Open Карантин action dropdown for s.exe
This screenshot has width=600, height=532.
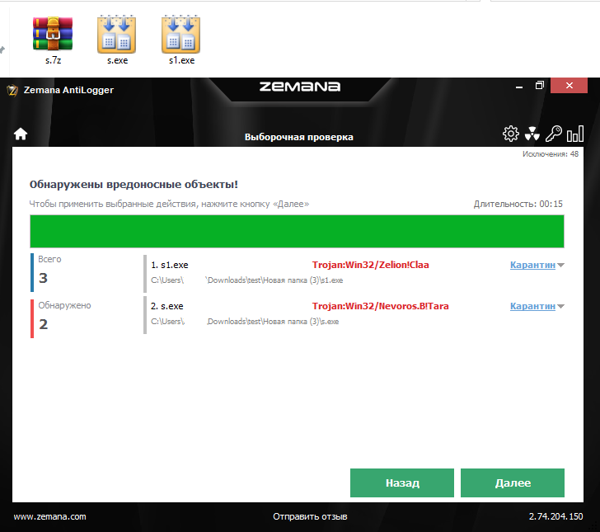pyautogui.click(x=561, y=306)
